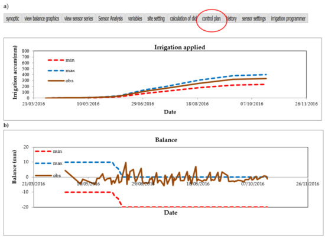The width and height of the screenshot is (325, 238).
Task: Click the Irrigation applied chart title
Action: pyautogui.click(x=180, y=47)
